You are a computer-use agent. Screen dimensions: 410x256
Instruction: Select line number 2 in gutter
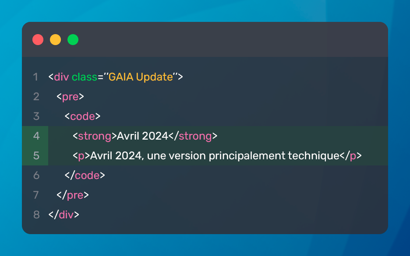point(36,97)
